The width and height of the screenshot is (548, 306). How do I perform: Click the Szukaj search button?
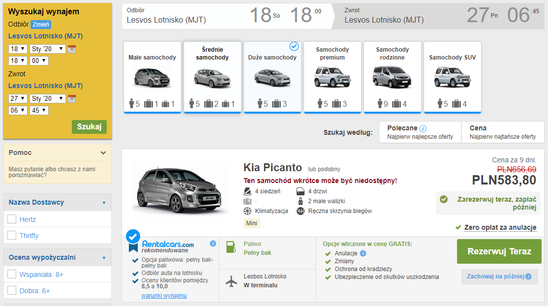(x=89, y=126)
